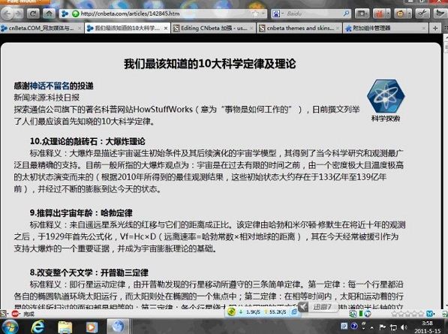Screen dimensions: 448x334
Task: Click heading 9.推算出宇宙年龄：哈勃定律
Action: tap(81, 213)
